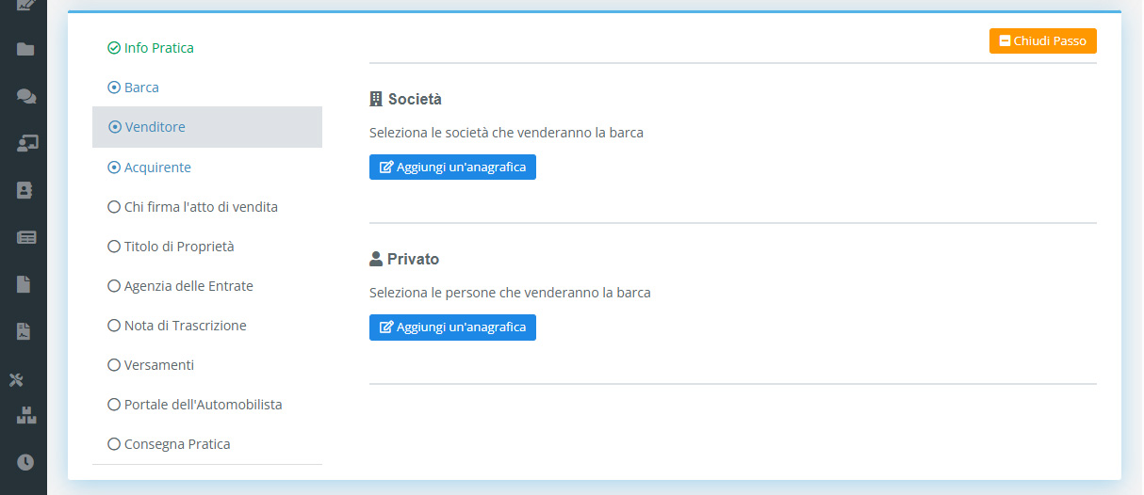1144x495 pixels.
Task: Open the clock history sidebar icon
Action: tap(25, 462)
